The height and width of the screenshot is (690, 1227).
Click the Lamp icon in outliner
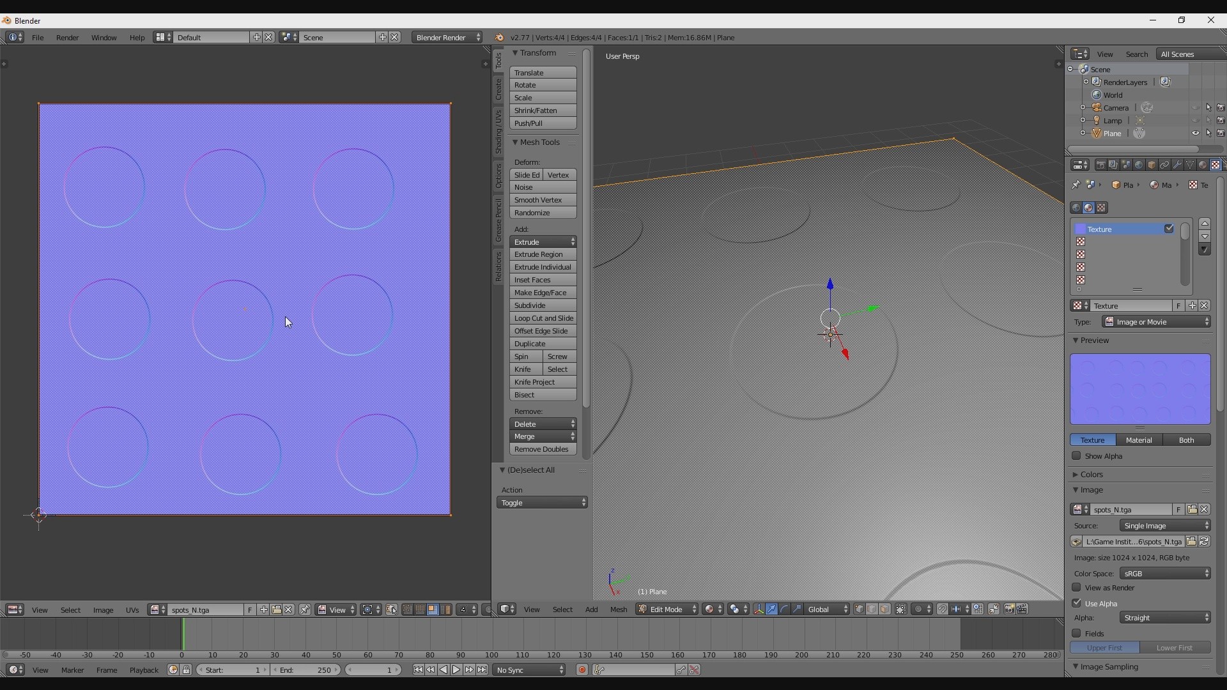tap(1097, 119)
